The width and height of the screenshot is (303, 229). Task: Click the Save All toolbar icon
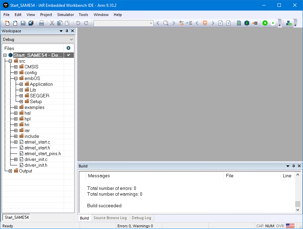point(31,23)
